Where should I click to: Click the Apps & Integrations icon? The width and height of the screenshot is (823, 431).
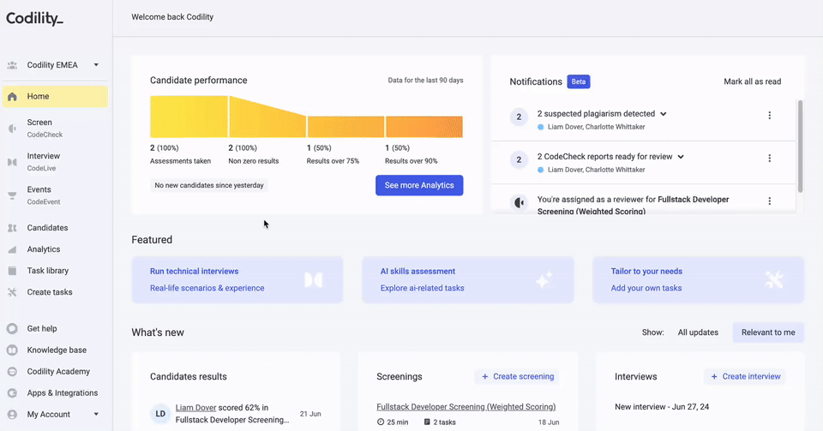12,393
